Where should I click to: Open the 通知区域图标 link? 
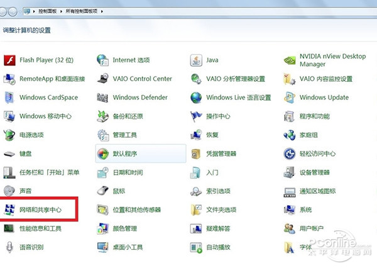(x=317, y=191)
